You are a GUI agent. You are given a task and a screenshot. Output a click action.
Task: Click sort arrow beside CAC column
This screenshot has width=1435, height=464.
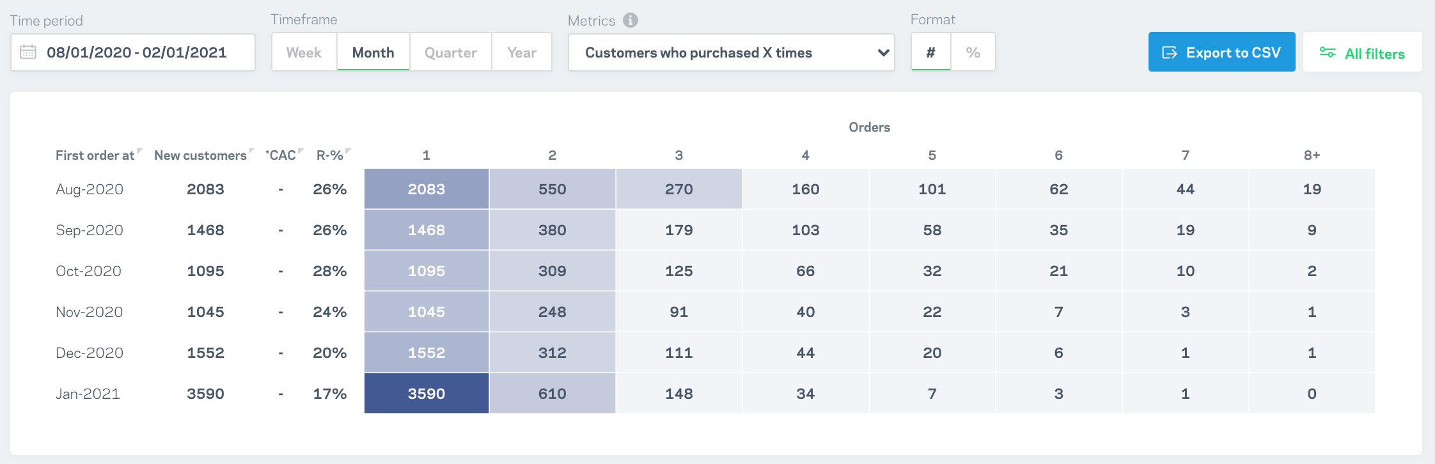[x=301, y=151]
